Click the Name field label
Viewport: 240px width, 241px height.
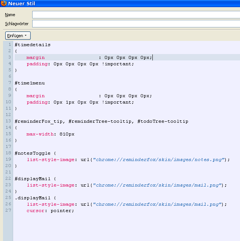10,15
